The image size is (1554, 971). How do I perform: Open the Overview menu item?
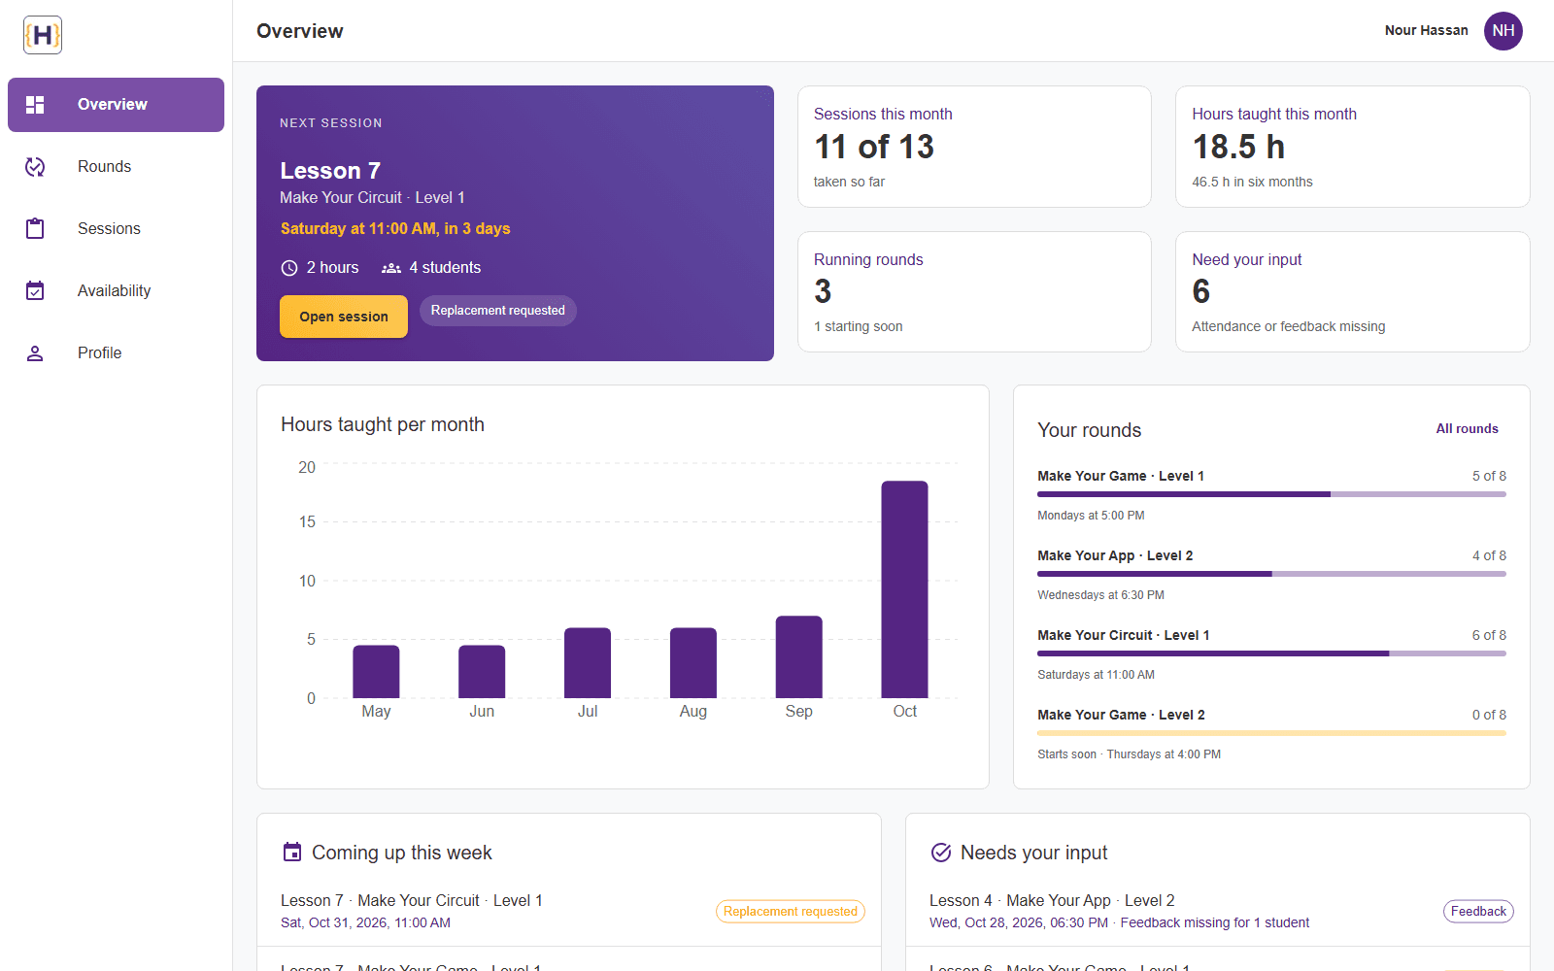click(x=116, y=105)
